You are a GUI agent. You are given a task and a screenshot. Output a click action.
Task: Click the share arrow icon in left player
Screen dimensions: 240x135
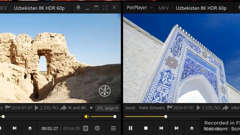pyautogui.click(x=63, y=108)
